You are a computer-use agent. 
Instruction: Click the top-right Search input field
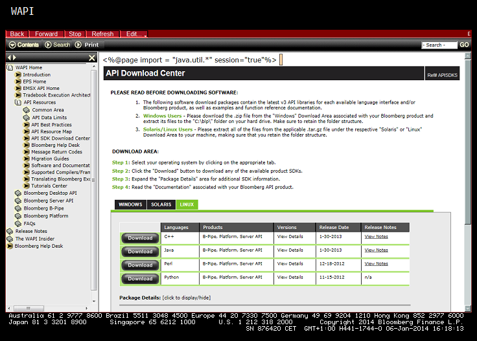(x=439, y=45)
